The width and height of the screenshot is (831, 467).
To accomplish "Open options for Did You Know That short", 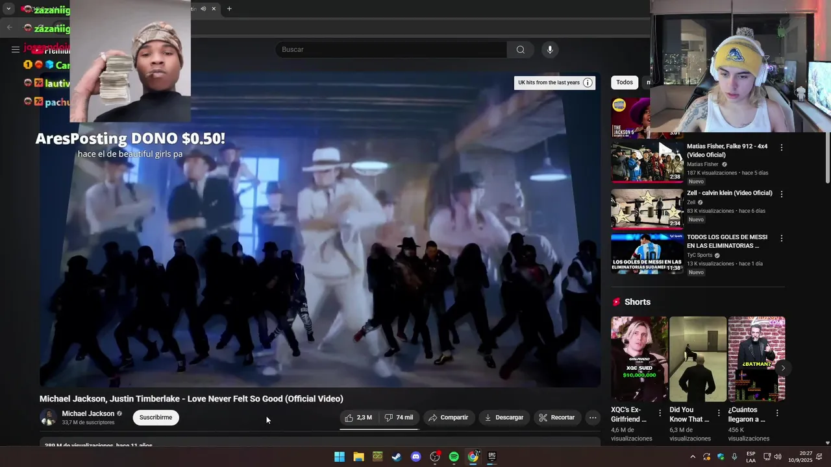I will (719, 413).
